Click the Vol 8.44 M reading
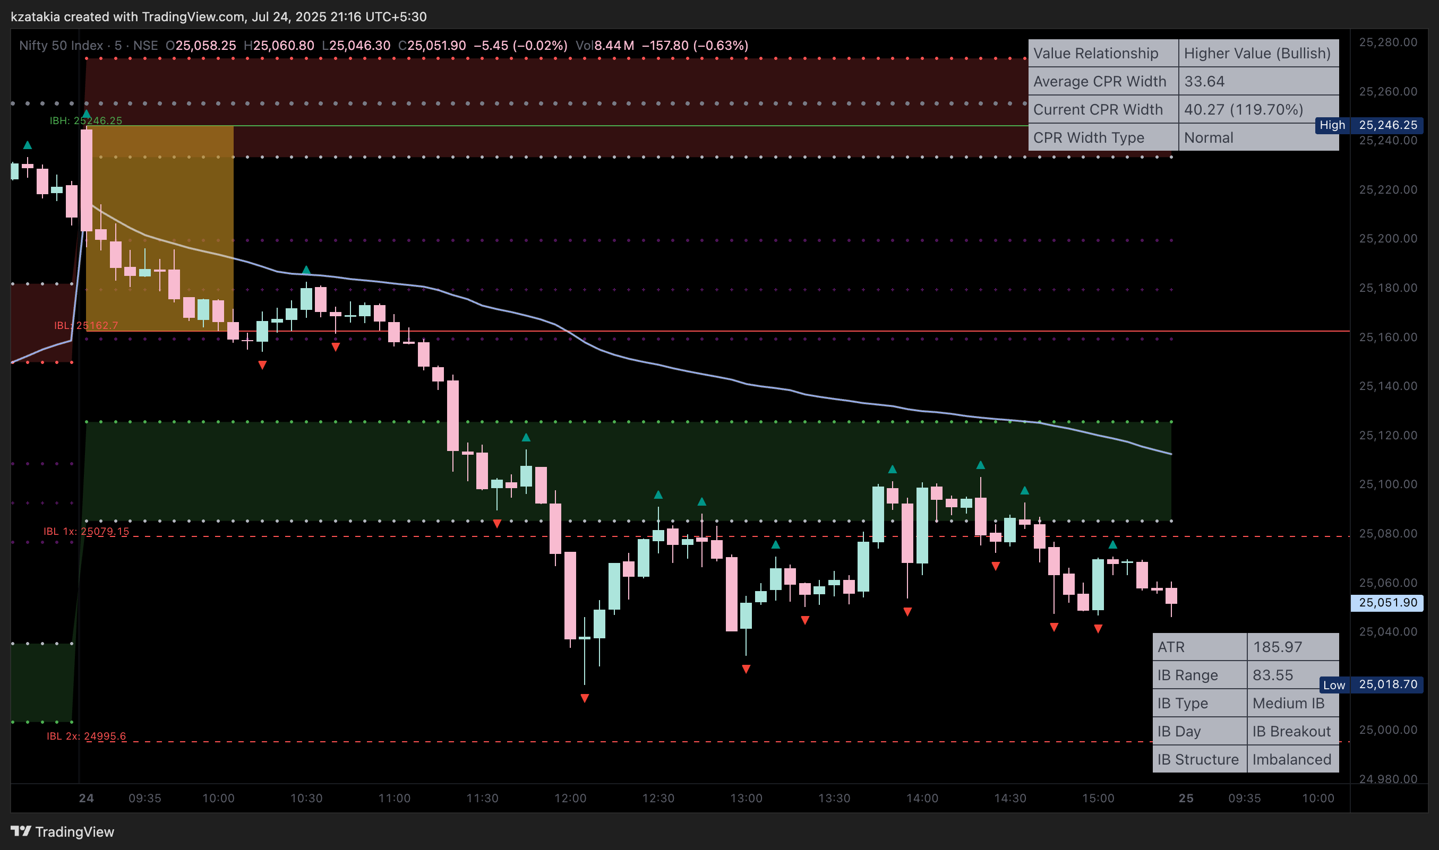Viewport: 1439px width, 850px height. pyautogui.click(x=605, y=45)
